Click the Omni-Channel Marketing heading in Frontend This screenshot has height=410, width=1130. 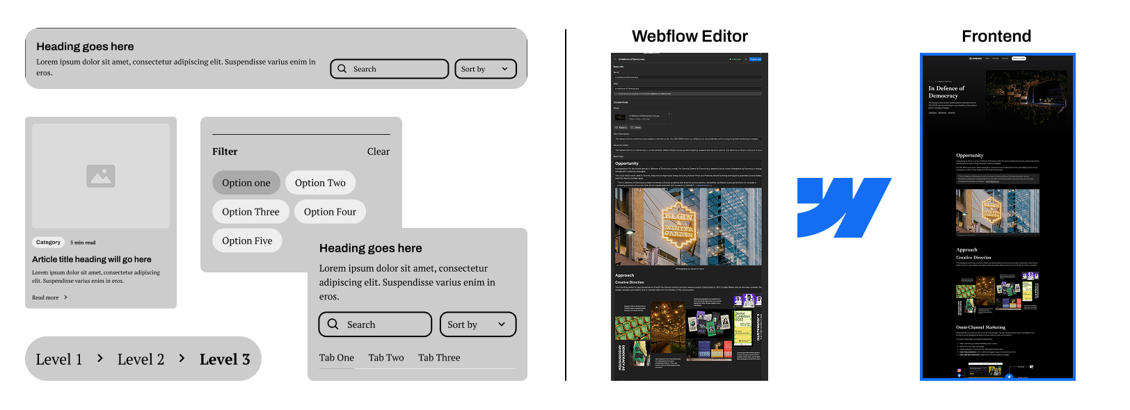[980, 327]
